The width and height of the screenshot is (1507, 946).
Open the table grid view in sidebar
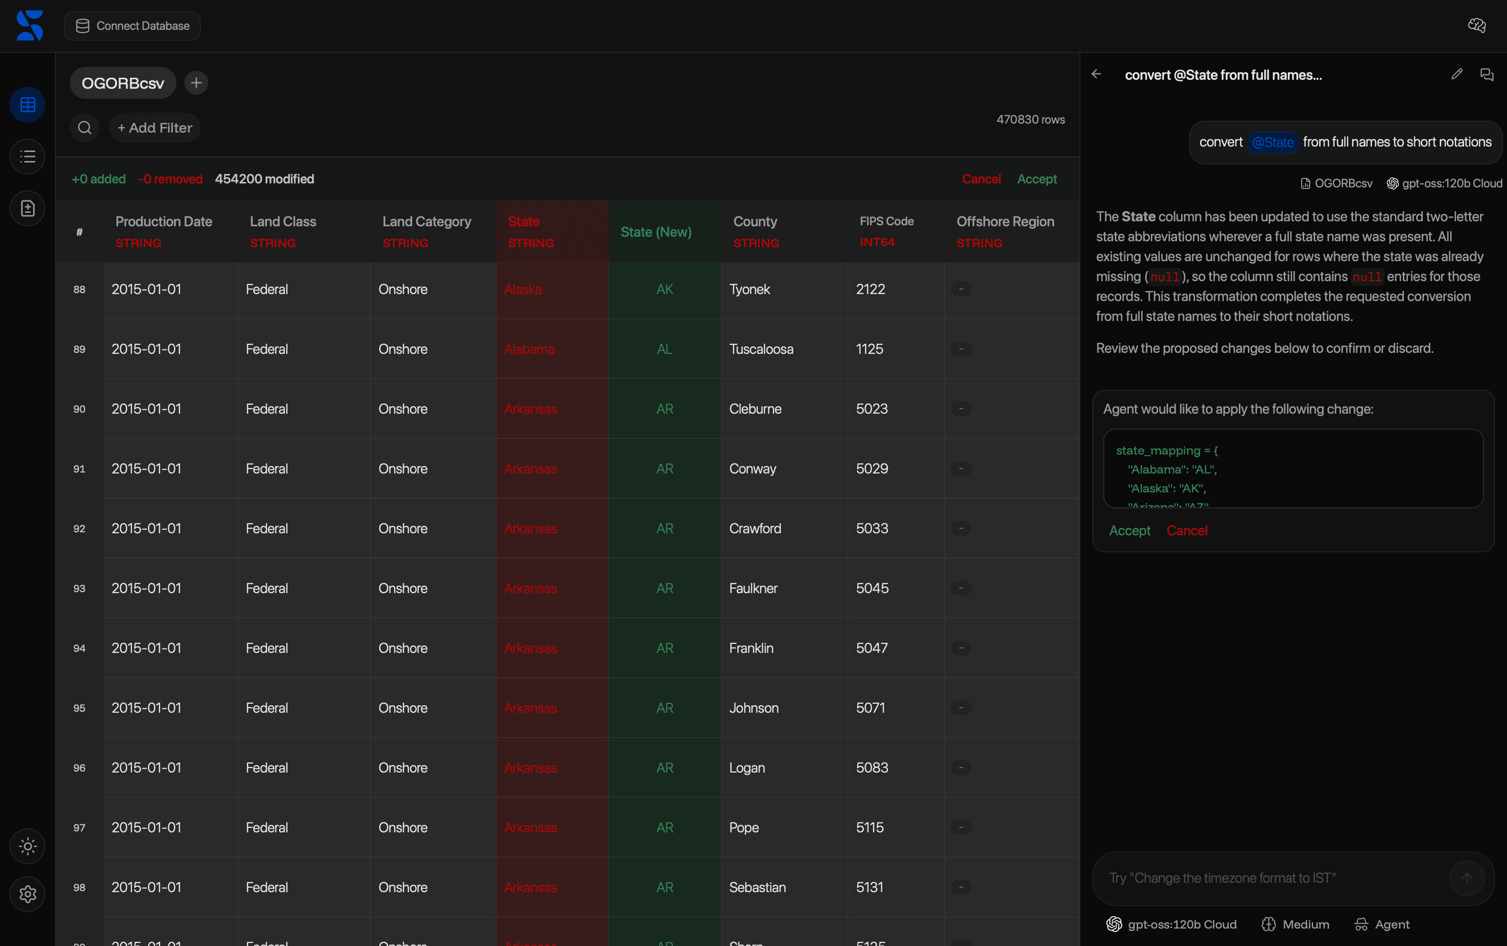pyautogui.click(x=27, y=105)
